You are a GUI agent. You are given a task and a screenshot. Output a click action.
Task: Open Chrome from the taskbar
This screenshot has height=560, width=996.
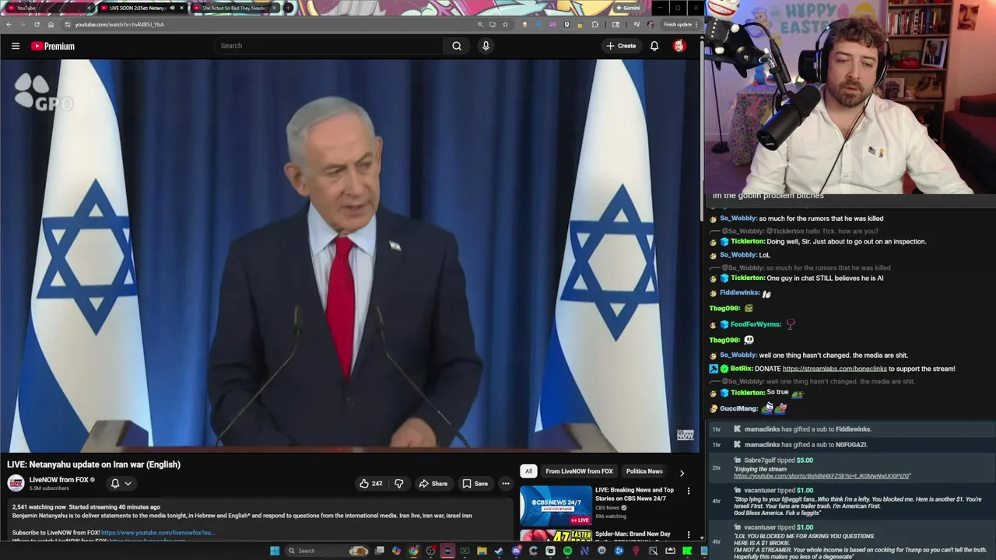(x=413, y=551)
